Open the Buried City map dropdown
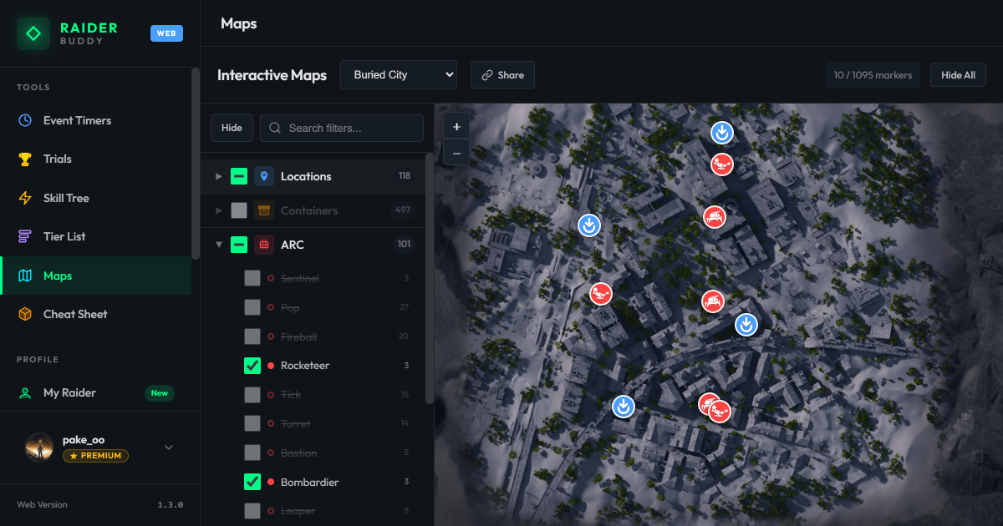1003x526 pixels. 399,74
